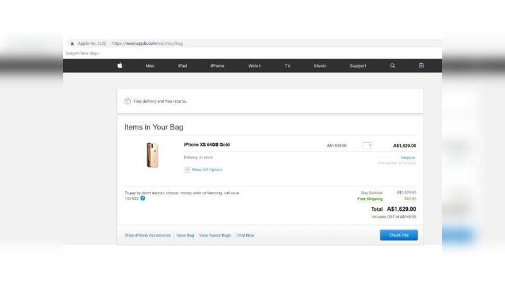Click the Gadgets Now bookmark

[x=83, y=53]
